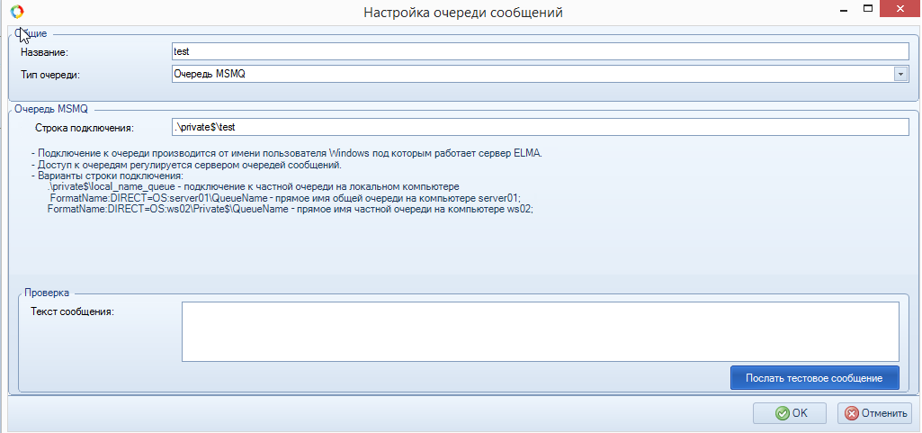Click the "Очередь MSMQ" group header
This screenshot has height=433, width=922.
[x=50, y=109]
